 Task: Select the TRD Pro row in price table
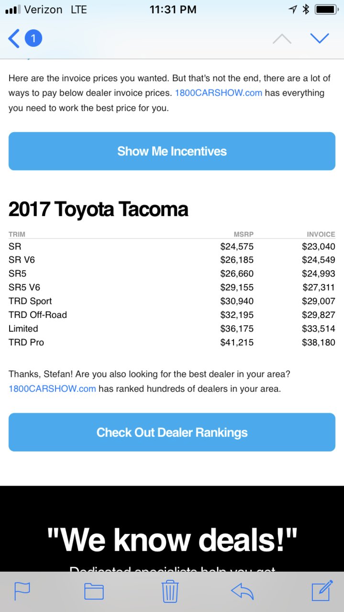172,342
